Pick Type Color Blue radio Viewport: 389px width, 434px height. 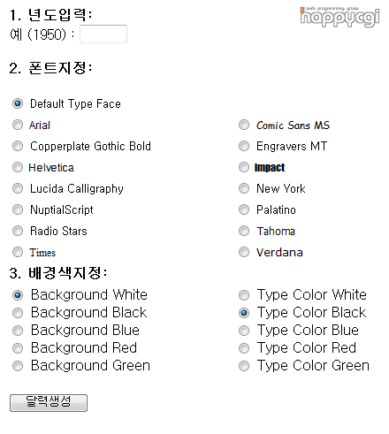[244, 331]
